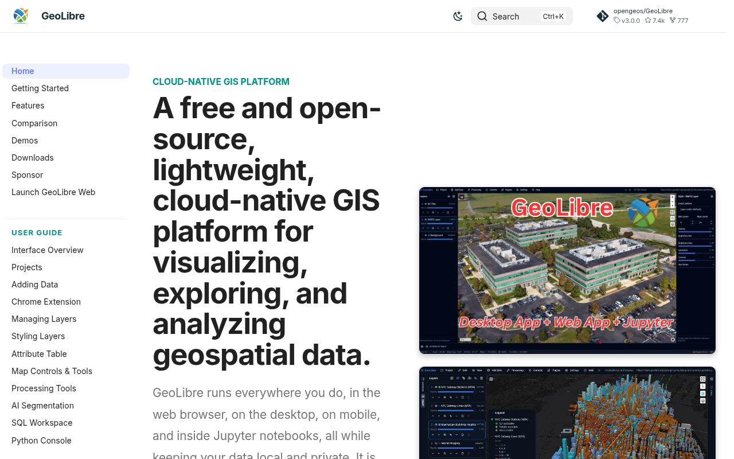Viewport: 734px width, 459px height.
Task: Open the Styling Layers page
Action: (38, 336)
